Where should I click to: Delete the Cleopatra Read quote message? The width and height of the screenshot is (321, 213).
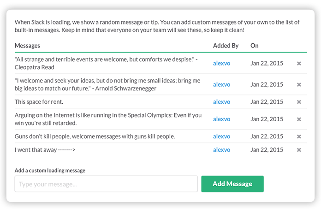point(299,64)
